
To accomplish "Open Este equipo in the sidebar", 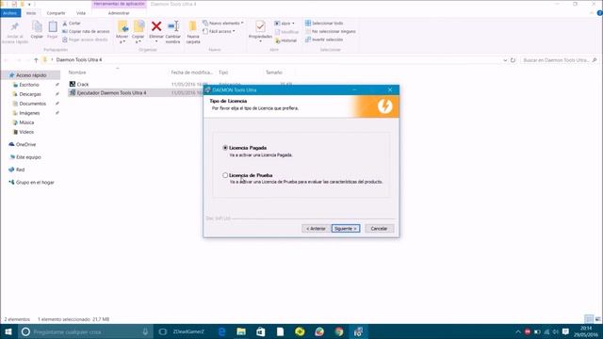I will [x=28, y=157].
